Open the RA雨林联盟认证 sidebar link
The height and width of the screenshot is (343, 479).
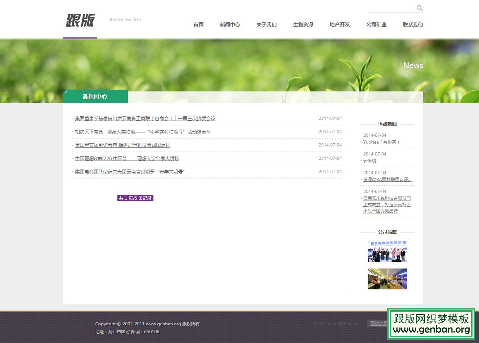tap(387, 179)
